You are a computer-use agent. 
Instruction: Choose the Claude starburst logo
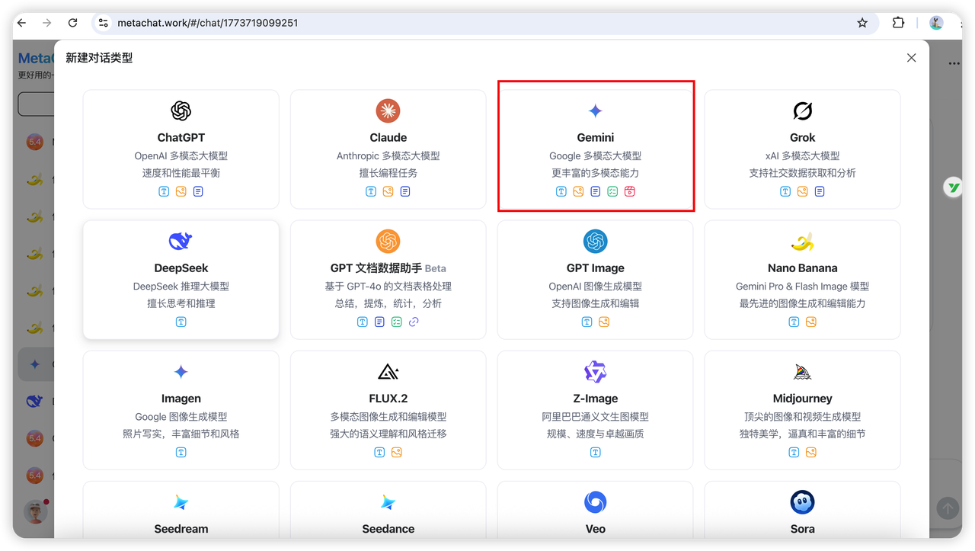tap(388, 111)
